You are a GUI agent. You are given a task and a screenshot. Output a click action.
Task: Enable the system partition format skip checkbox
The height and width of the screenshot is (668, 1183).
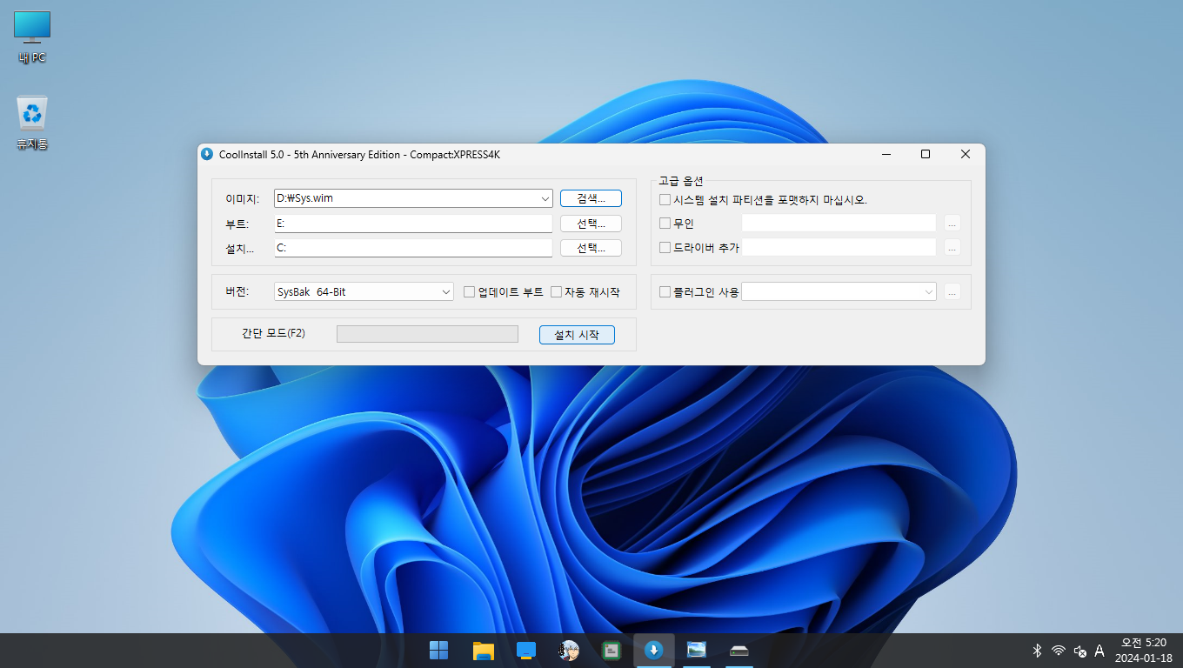pos(665,200)
